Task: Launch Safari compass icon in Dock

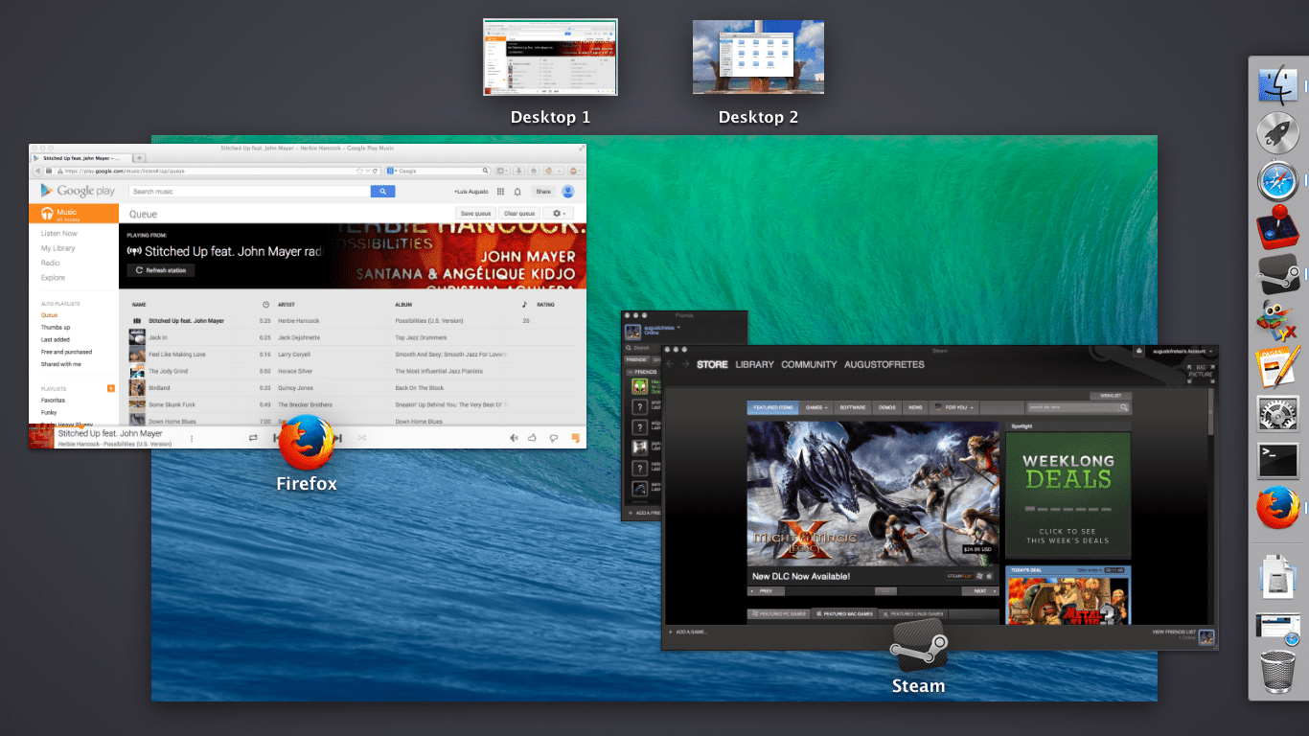Action: point(1276,180)
